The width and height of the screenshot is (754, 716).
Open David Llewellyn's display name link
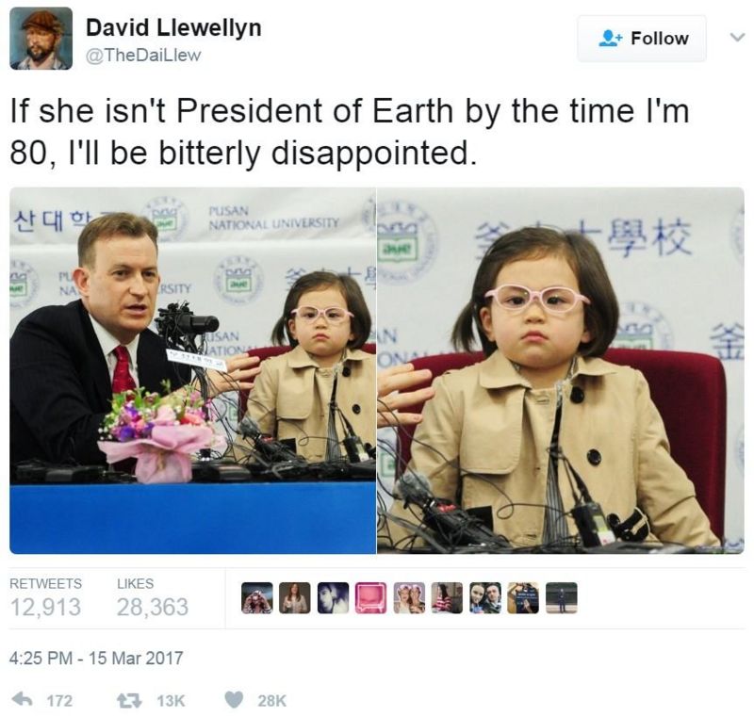(x=173, y=27)
